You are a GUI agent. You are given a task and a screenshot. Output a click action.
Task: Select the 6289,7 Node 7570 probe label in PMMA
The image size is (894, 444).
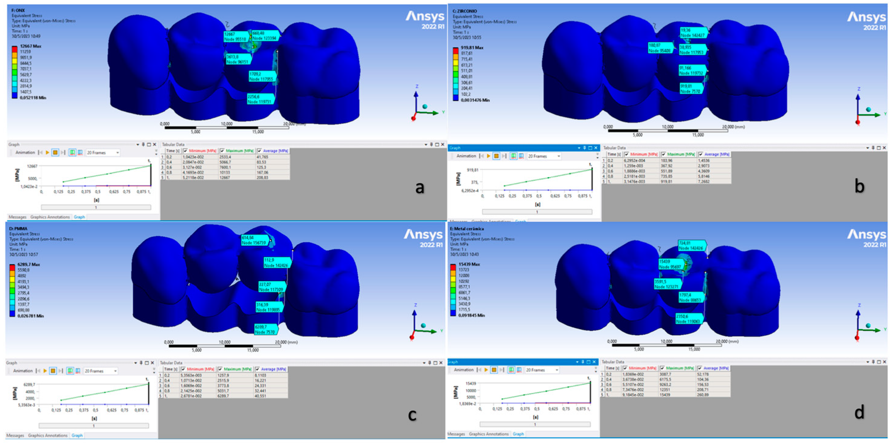click(x=266, y=329)
